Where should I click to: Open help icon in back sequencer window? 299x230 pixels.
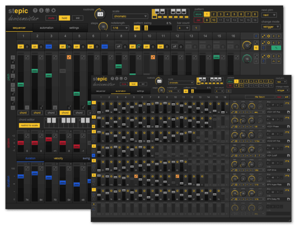pyautogui.click(x=35, y=10)
